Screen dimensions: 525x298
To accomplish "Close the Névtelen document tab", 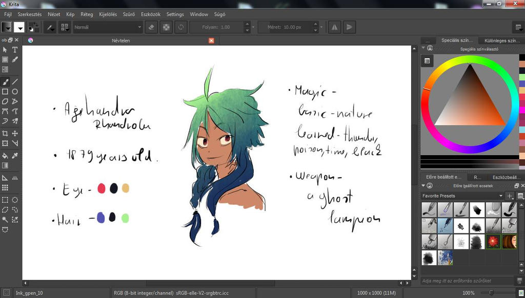I will pyautogui.click(x=211, y=40).
